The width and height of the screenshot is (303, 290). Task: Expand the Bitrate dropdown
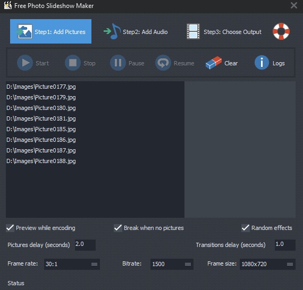coord(172,264)
